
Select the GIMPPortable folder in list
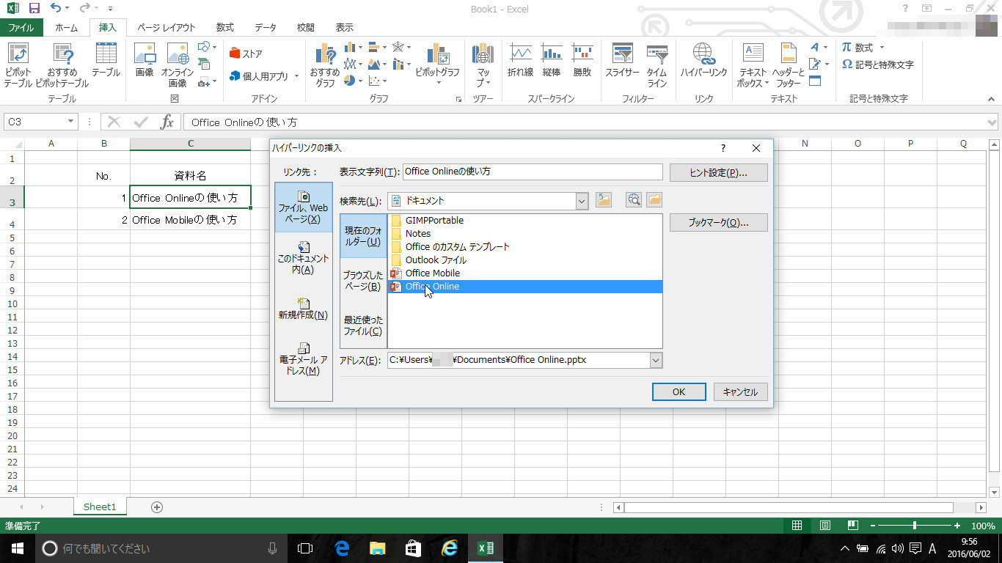(525, 221)
